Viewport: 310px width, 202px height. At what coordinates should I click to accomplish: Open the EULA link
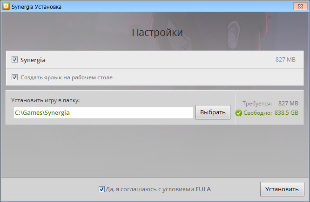(x=203, y=189)
